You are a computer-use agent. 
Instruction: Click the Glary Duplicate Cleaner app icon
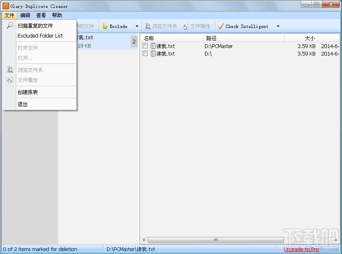pos(6,6)
